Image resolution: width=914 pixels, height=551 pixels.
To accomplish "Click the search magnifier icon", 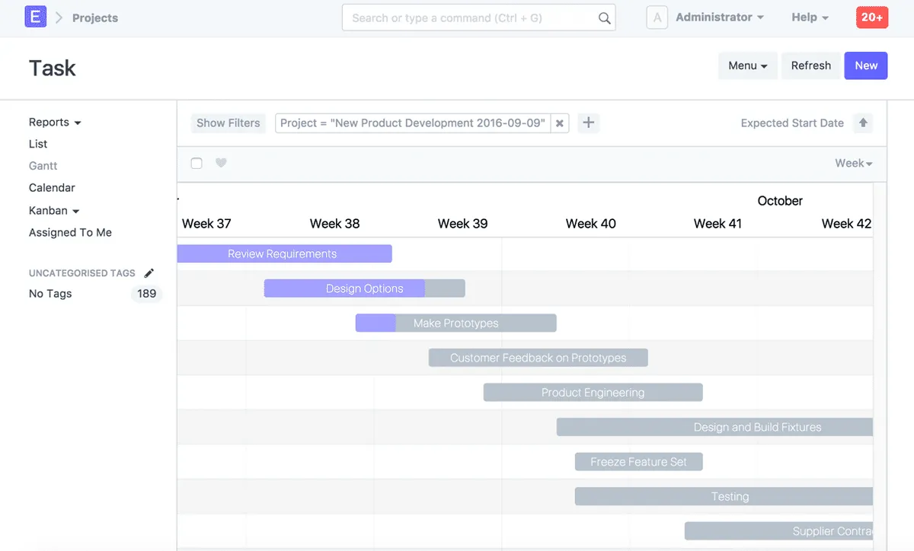I will click(604, 18).
